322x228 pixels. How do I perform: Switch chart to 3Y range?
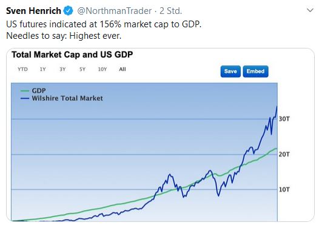(62, 69)
